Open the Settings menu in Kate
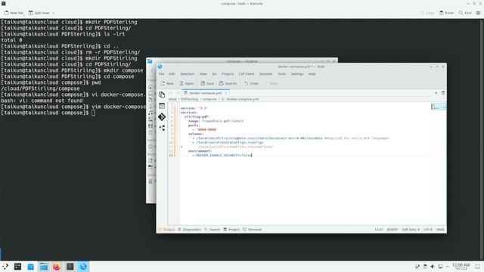 [x=297, y=74]
